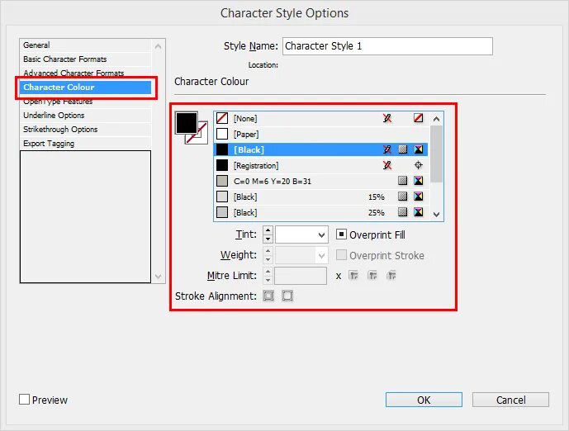Open Advanced Character Formats category

point(86,73)
